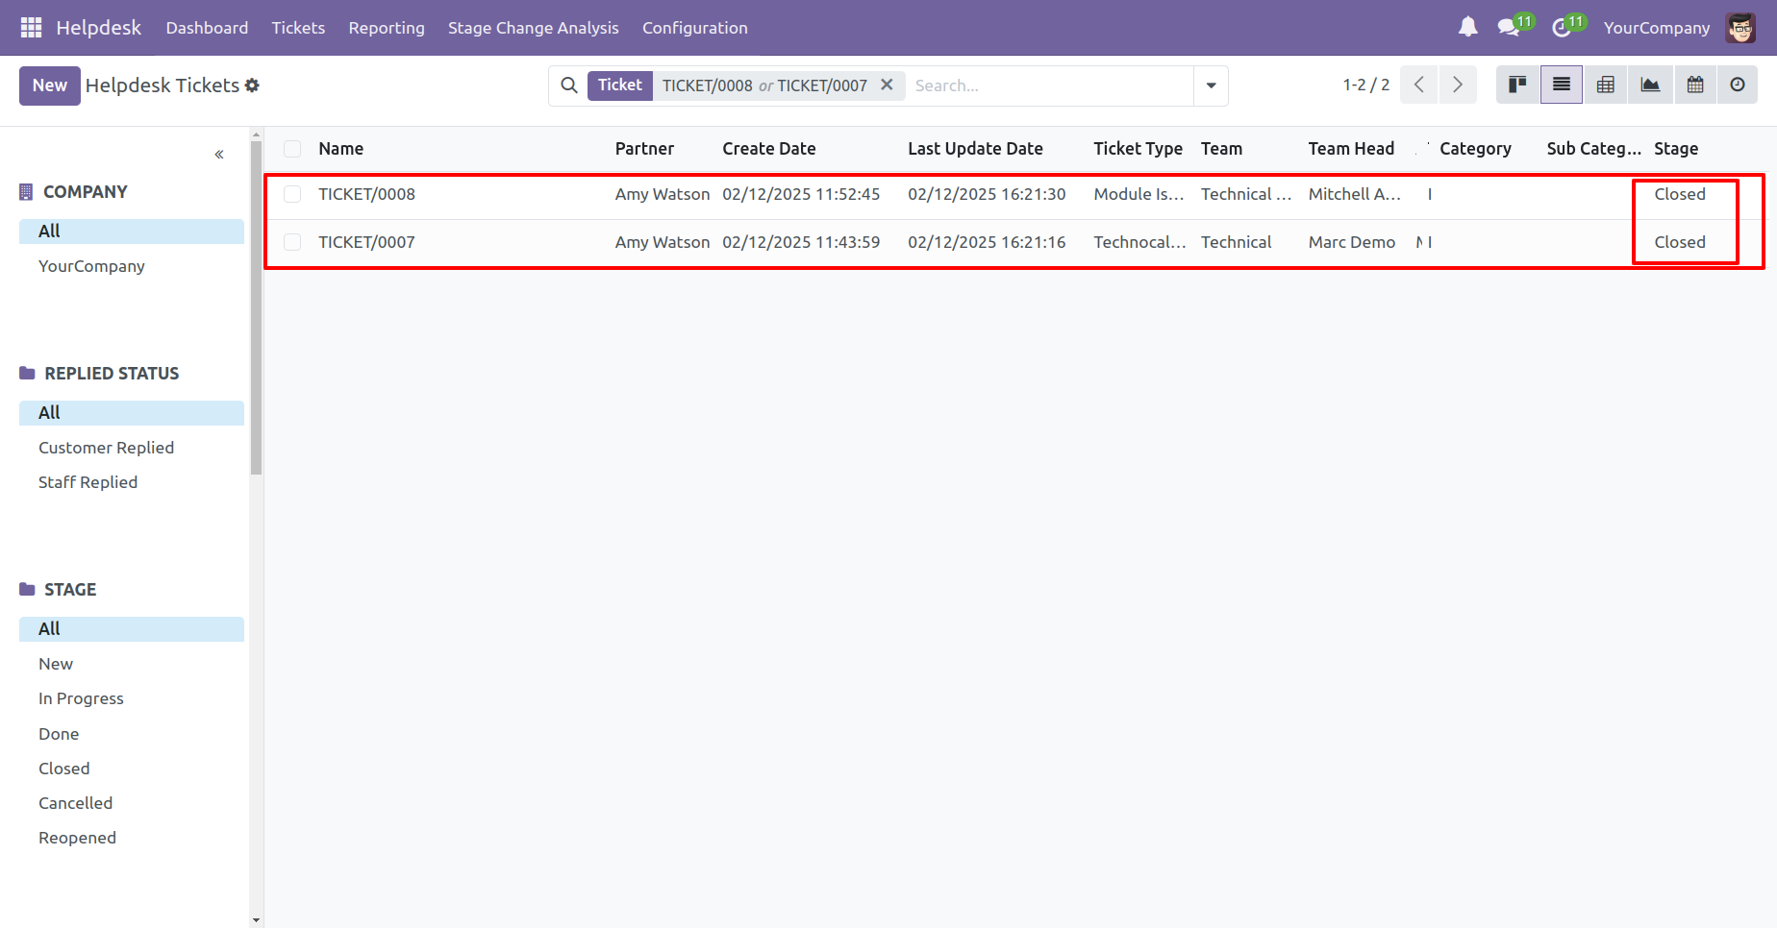This screenshot has width=1777, height=928.
Task: Open the user avatar menu
Action: (1740, 28)
